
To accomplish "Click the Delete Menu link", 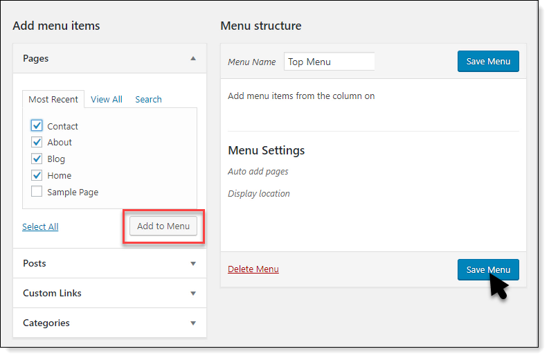I will tap(253, 269).
